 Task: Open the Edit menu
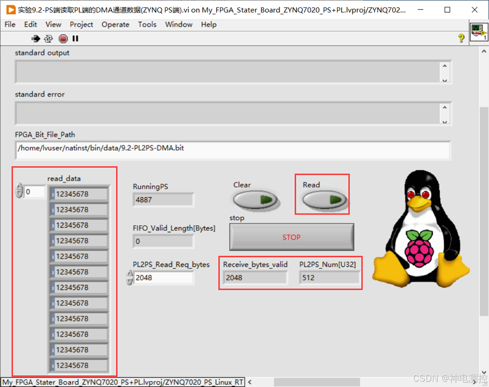[31, 24]
